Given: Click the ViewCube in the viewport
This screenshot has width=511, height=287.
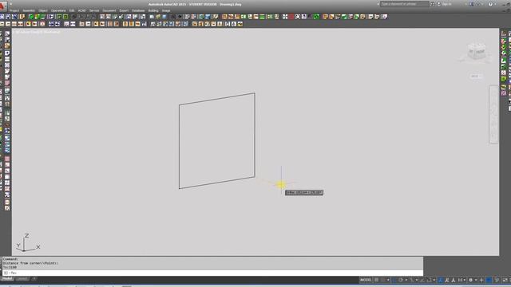Looking at the screenshot, I should tap(476, 51).
